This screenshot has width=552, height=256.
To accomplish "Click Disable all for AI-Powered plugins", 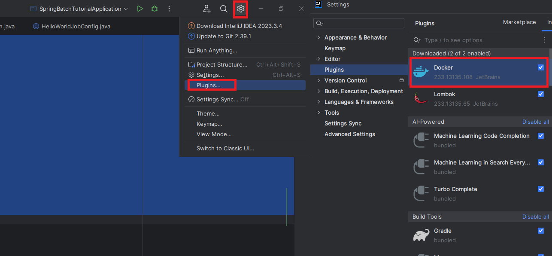I will tap(535, 122).
